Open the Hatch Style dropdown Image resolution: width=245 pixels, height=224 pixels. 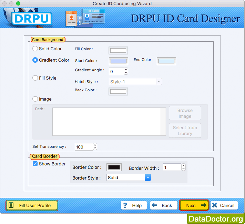135,82
